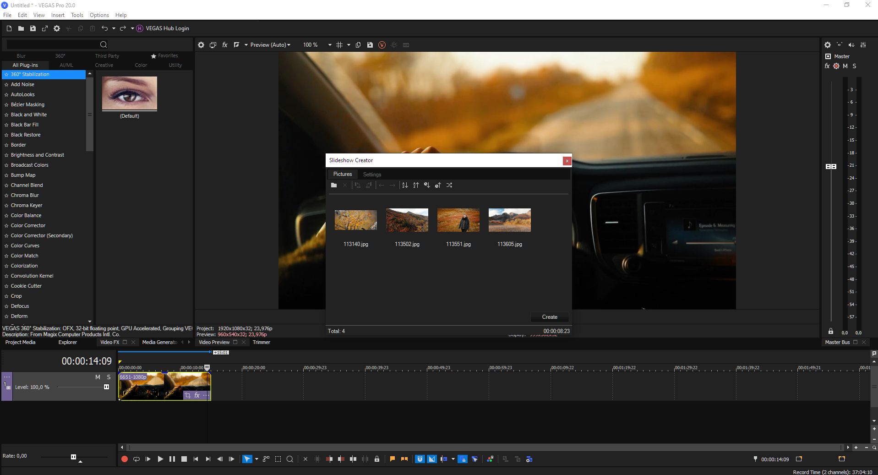The image size is (878, 475).
Task: Select the Creative plug-in filter
Action: (104, 65)
